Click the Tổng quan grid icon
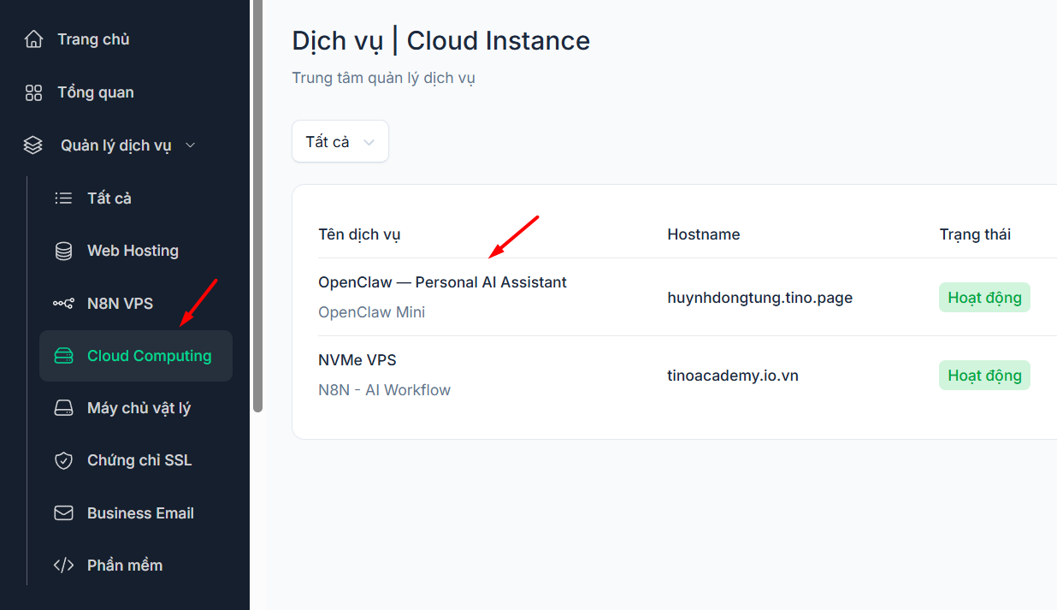 [33, 92]
